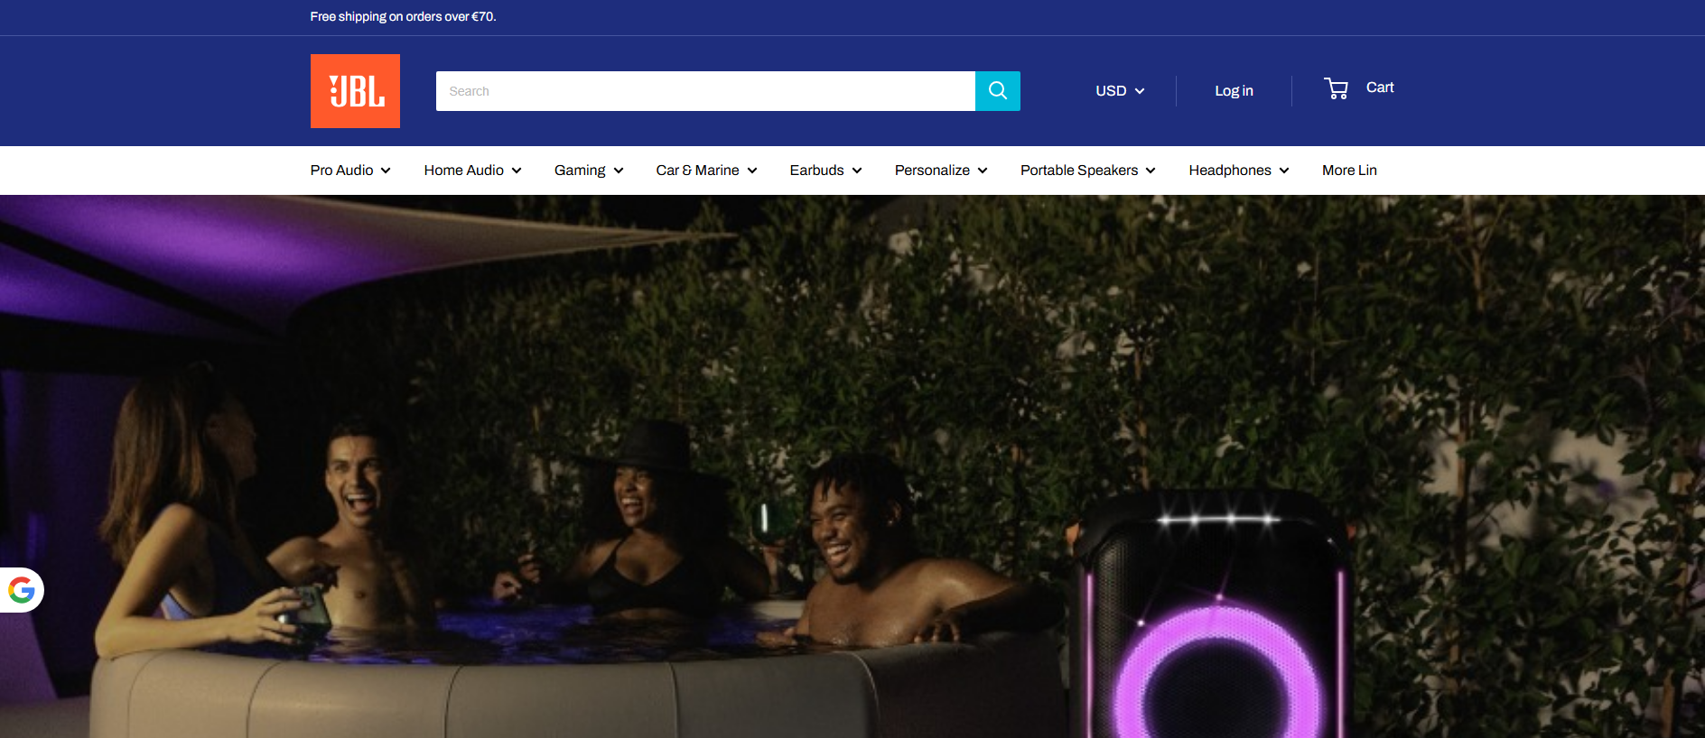Screen dimensions: 1705x738
Task: Expand the Portable Speakers menu
Action: 1088,171
